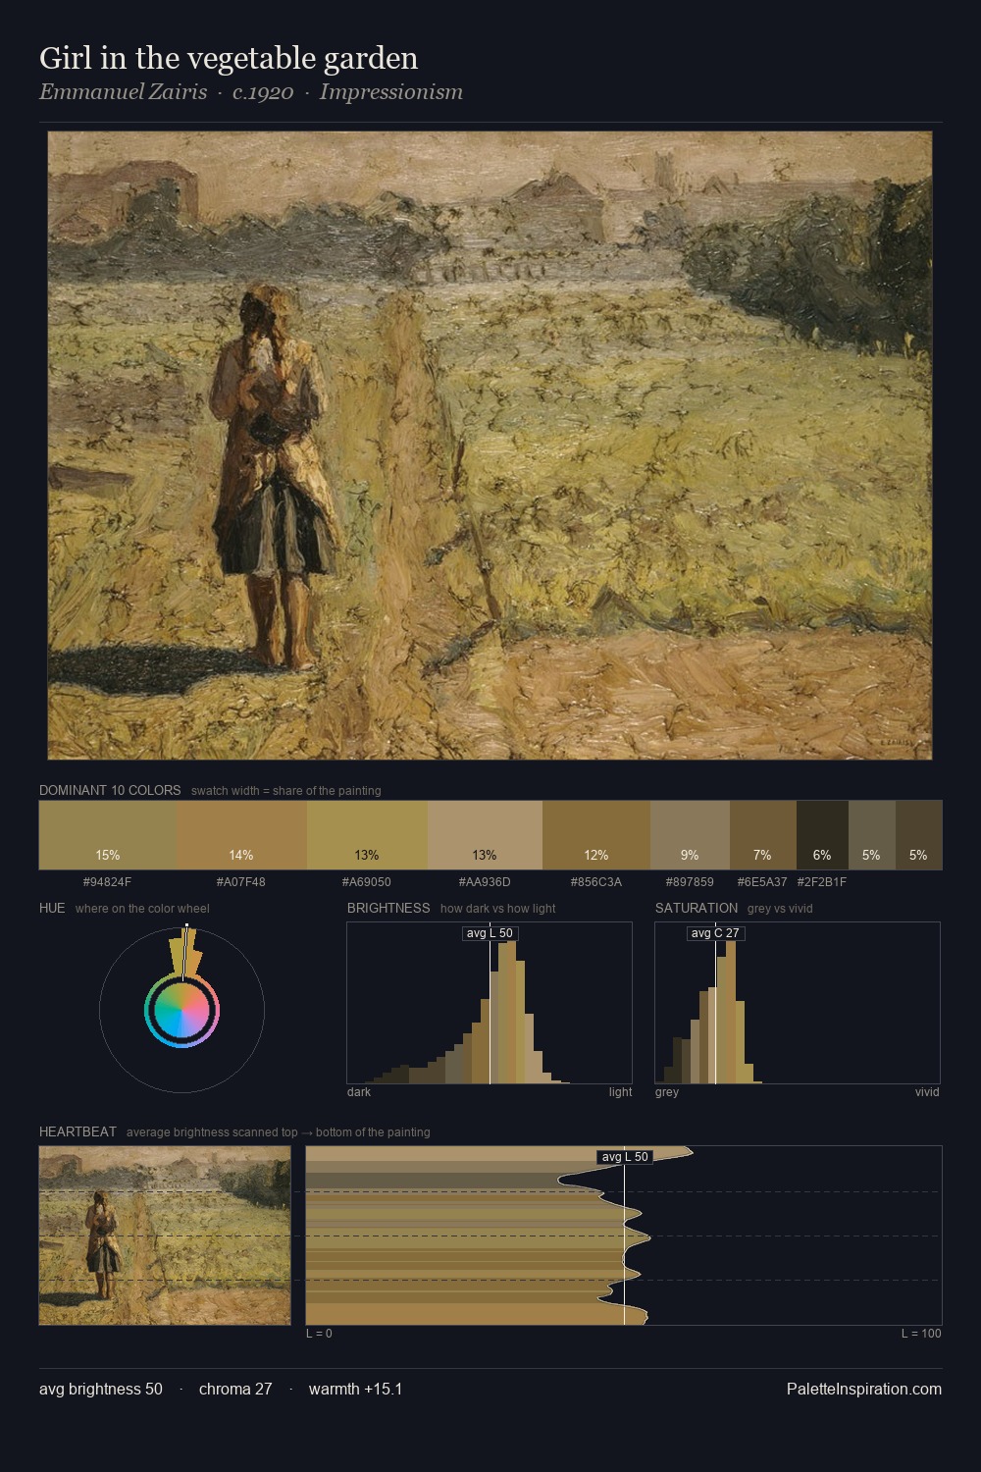This screenshot has height=1472, width=981.
Task: Click the 'HEARTBEAT' section heading
Action: 77,1131
